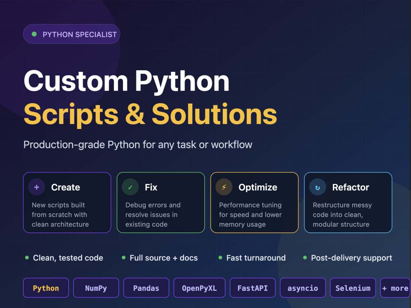Select the OpenPyXL tech tag

199,288
